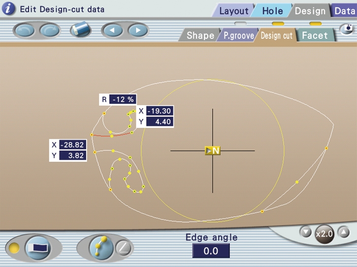Click the info icon beside Edit Design-cut data
The width and height of the screenshot is (357, 267).
9,9
